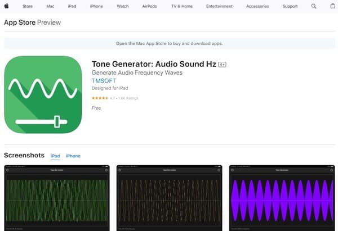338x231 pixels.
Task: Click the 'Tone Generator: Audio Sound Hz' title
Action: coord(154,64)
